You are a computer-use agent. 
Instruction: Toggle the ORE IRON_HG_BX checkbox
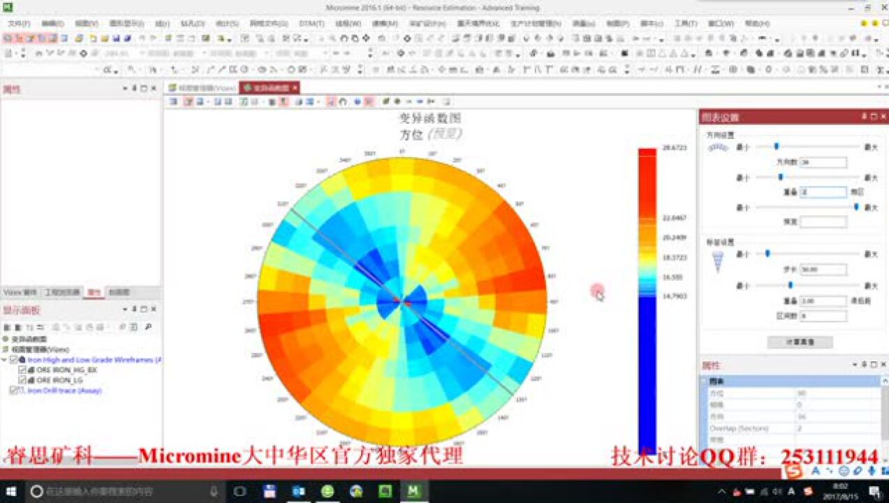[x=23, y=370]
